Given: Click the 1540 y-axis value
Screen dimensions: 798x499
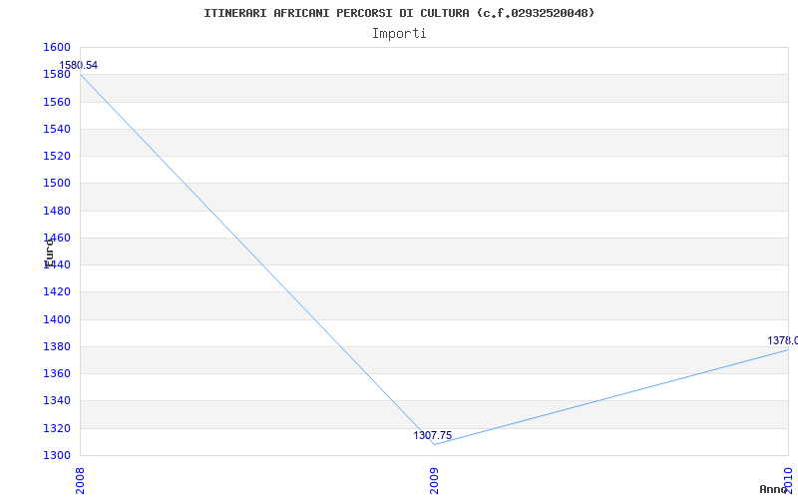Looking at the screenshot, I should click(x=56, y=130).
